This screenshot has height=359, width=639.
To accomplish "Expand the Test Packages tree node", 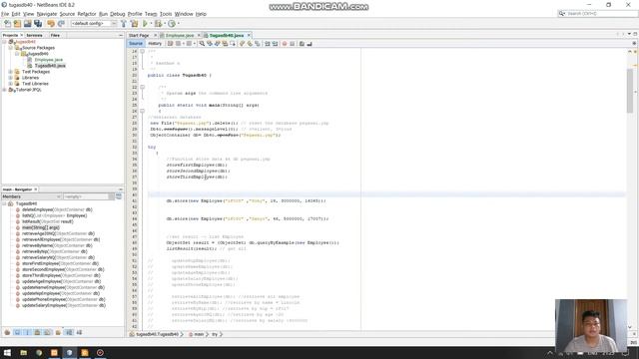I will click(x=11, y=72).
